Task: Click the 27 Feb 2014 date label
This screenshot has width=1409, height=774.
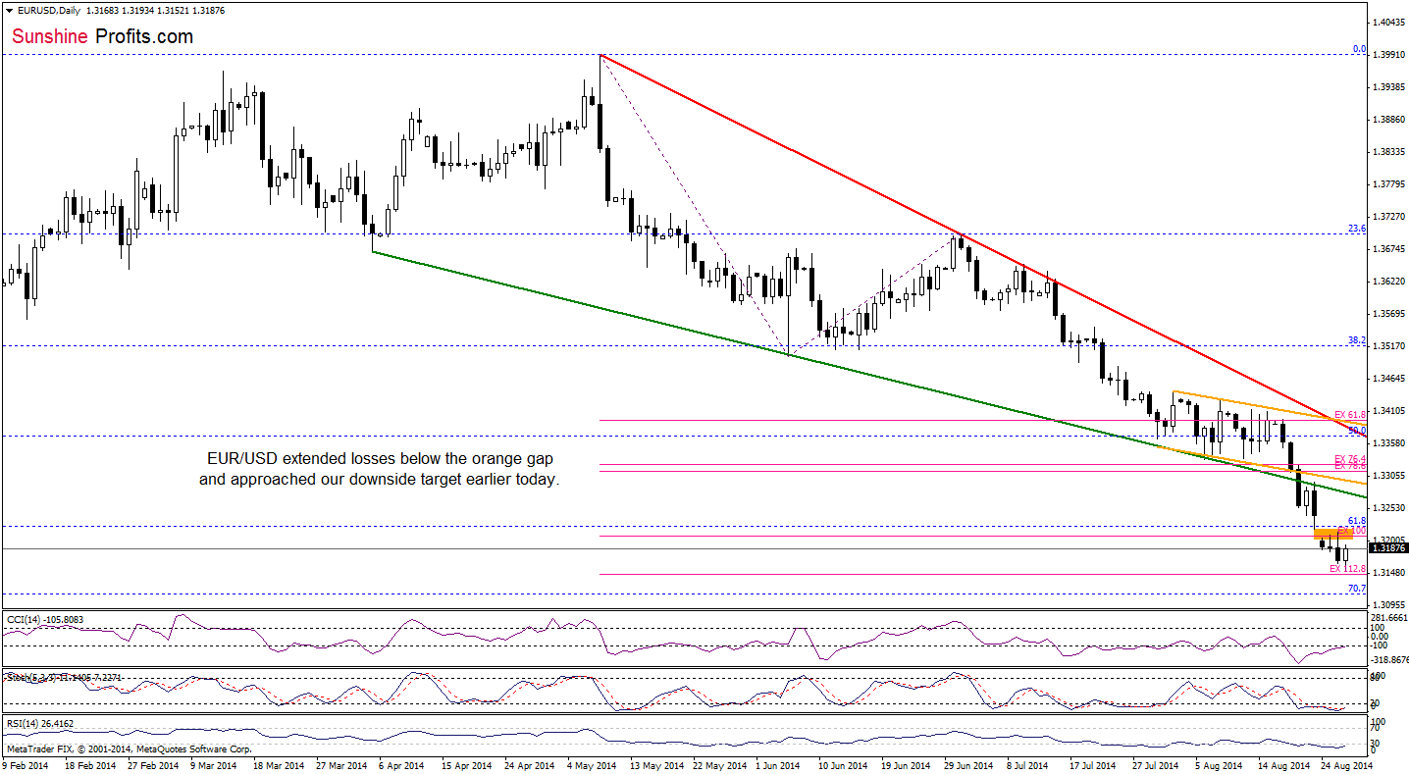Action: click(x=154, y=764)
